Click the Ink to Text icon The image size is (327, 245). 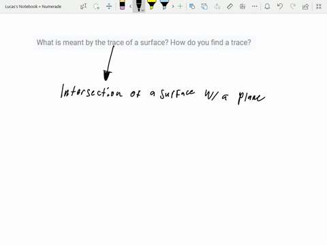[217, 6]
